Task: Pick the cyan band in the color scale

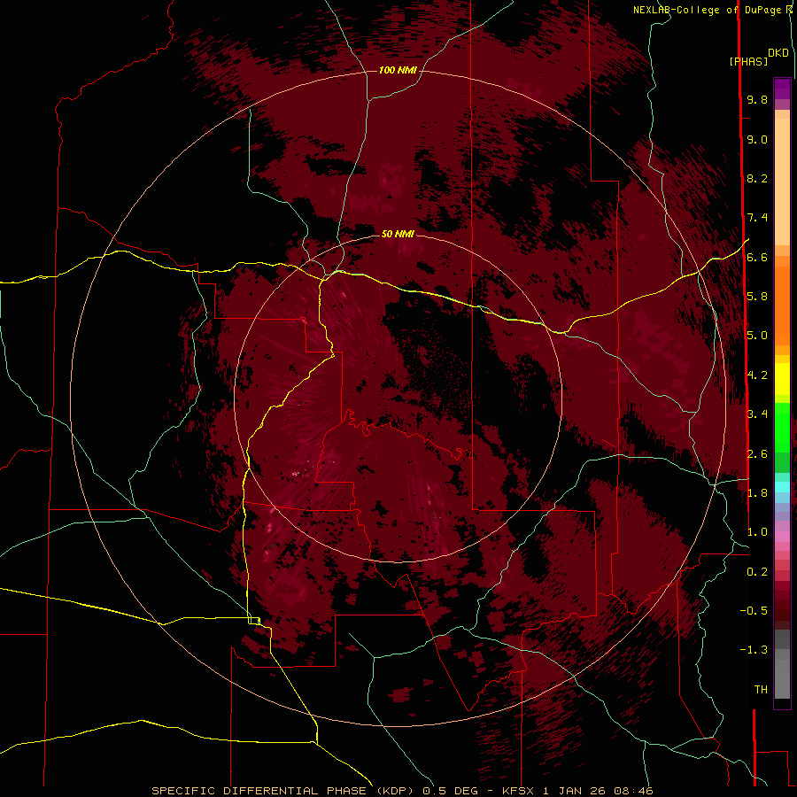Action: (782, 487)
